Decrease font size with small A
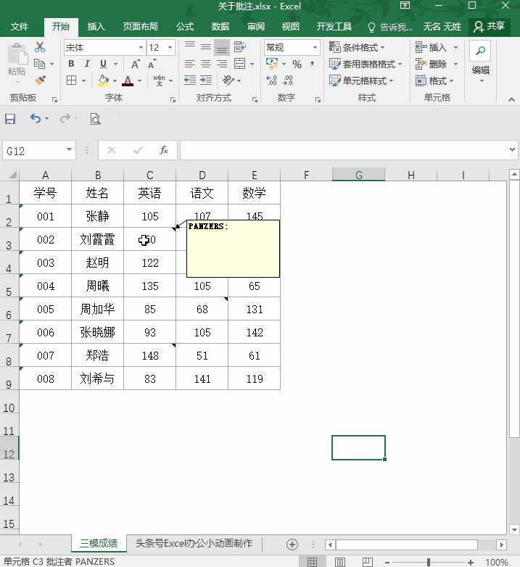This screenshot has height=567, width=520. coord(152,64)
